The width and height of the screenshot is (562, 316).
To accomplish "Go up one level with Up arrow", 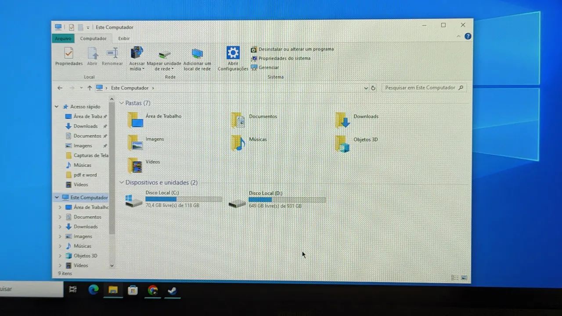I will [x=90, y=88].
